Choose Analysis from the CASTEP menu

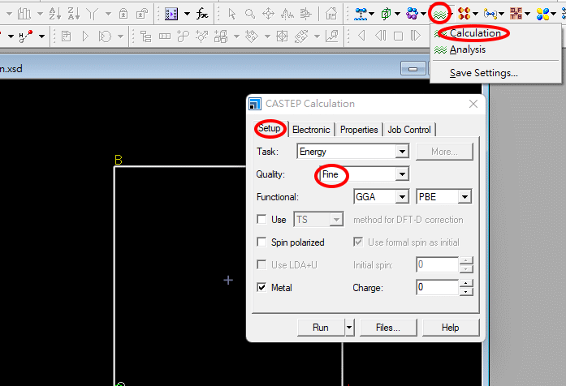[x=468, y=49]
